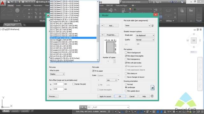The image size is (204, 114).
Task: Toggle Fit to paper checkbox
Action: 93,71
